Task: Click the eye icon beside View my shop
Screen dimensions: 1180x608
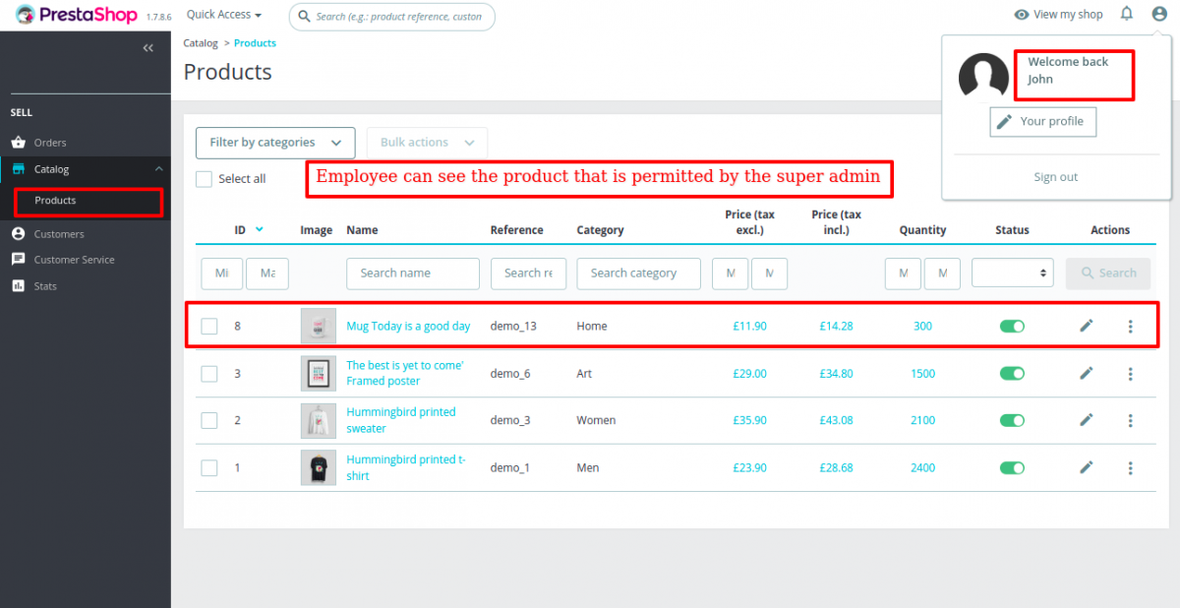Action: (x=1022, y=15)
